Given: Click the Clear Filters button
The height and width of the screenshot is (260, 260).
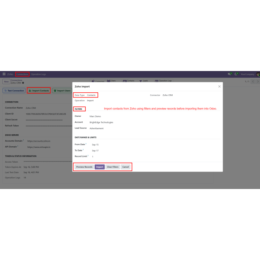Looking at the screenshot, I should (113, 167).
